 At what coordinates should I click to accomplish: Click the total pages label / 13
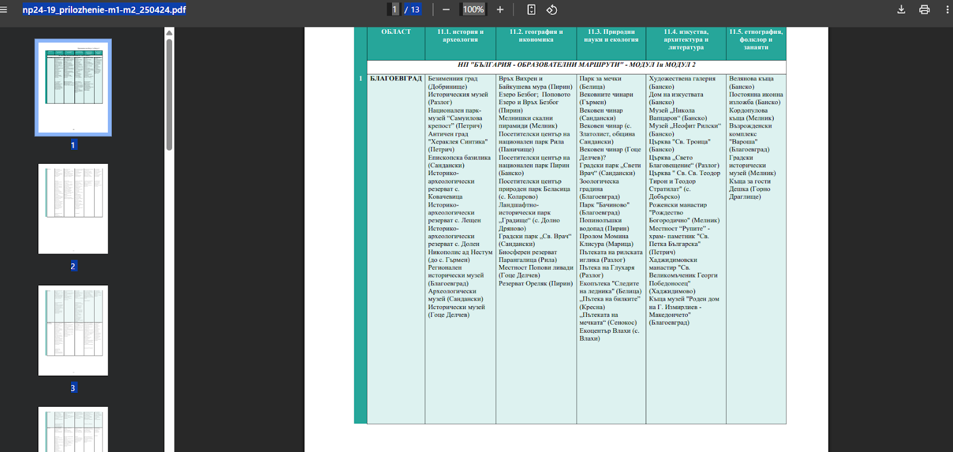tap(412, 10)
